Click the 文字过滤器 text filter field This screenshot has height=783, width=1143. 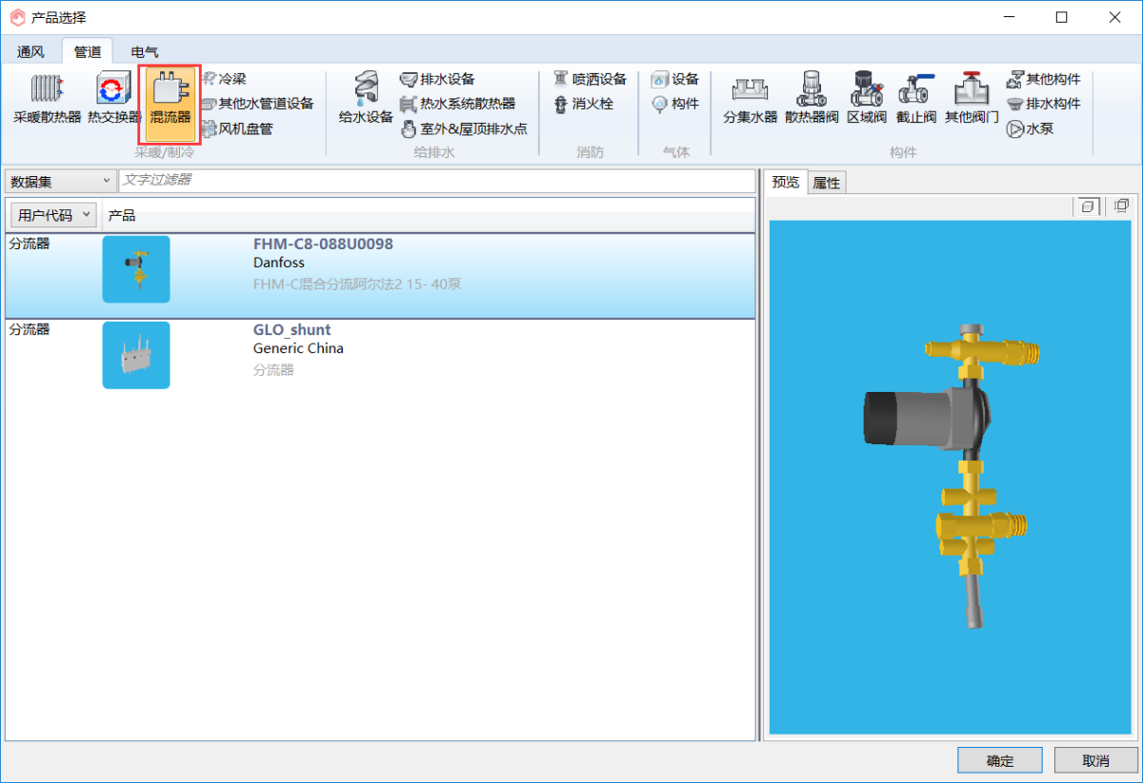[435, 180]
